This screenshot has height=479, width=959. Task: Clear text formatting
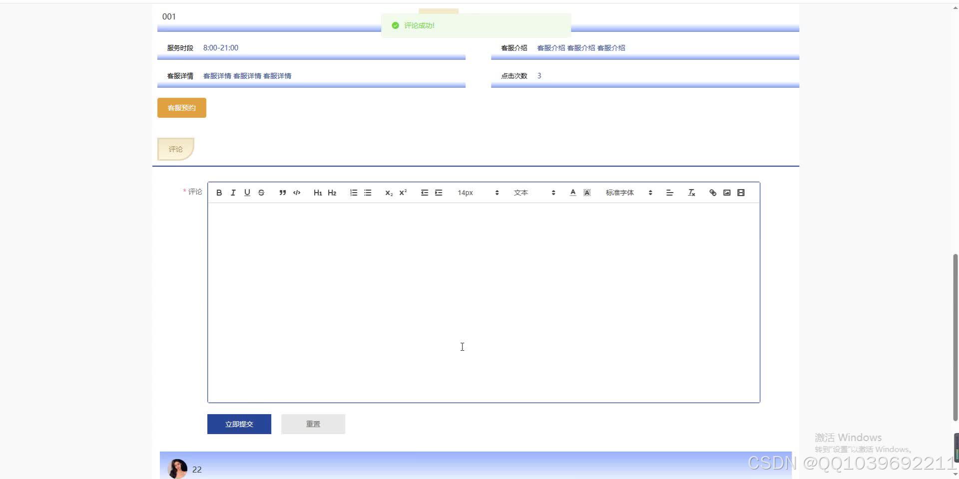pyautogui.click(x=691, y=193)
